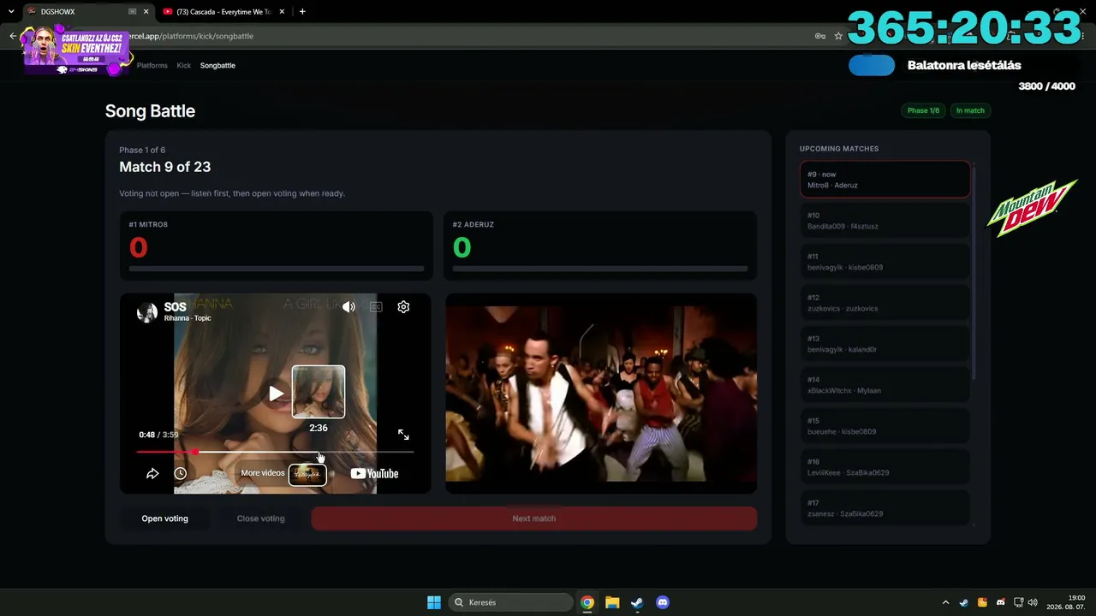1096x616 pixels.
Task: Click the Open voting button
Action: tap(164, 518)
